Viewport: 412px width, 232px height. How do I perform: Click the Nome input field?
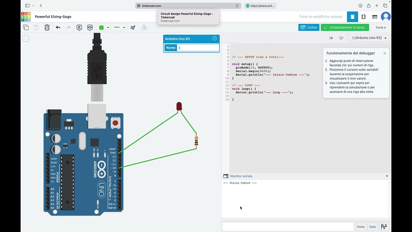tap(198, 48)
